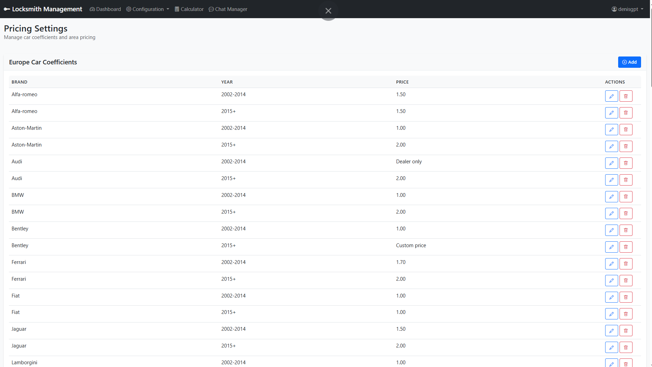Delete Bentley 2002-2014 row

626,230
